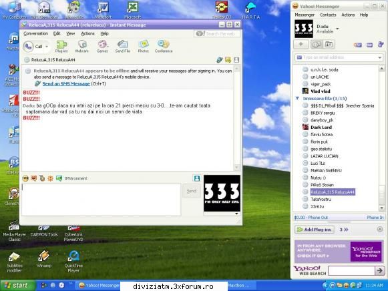
Task: Click the add contact plus button
Action: 301,44
